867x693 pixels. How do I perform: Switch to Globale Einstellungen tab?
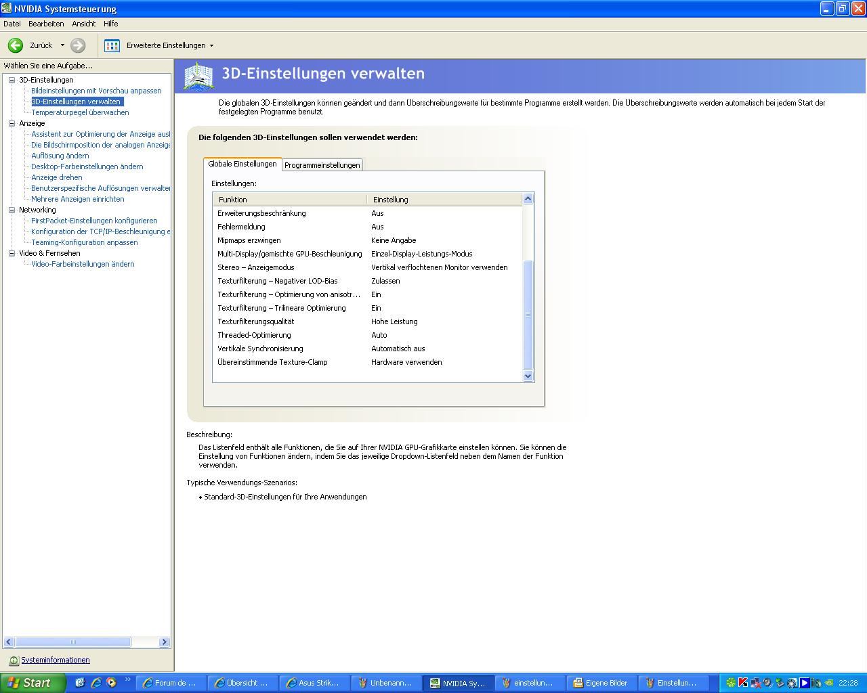pyautogui.click(x=242, y=164)
